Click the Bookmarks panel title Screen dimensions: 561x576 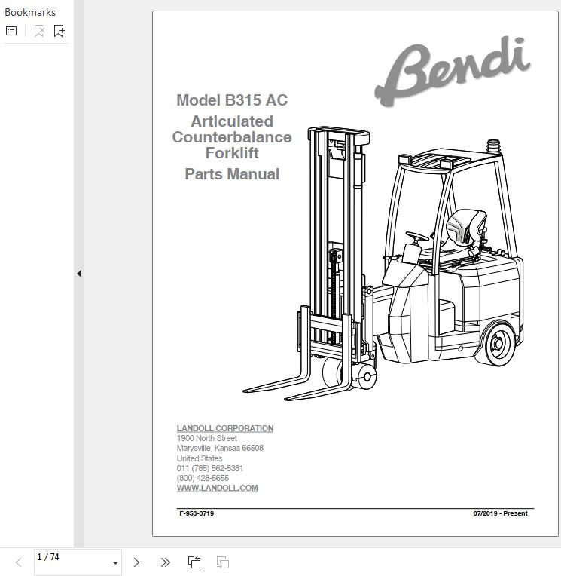[30, 12]
